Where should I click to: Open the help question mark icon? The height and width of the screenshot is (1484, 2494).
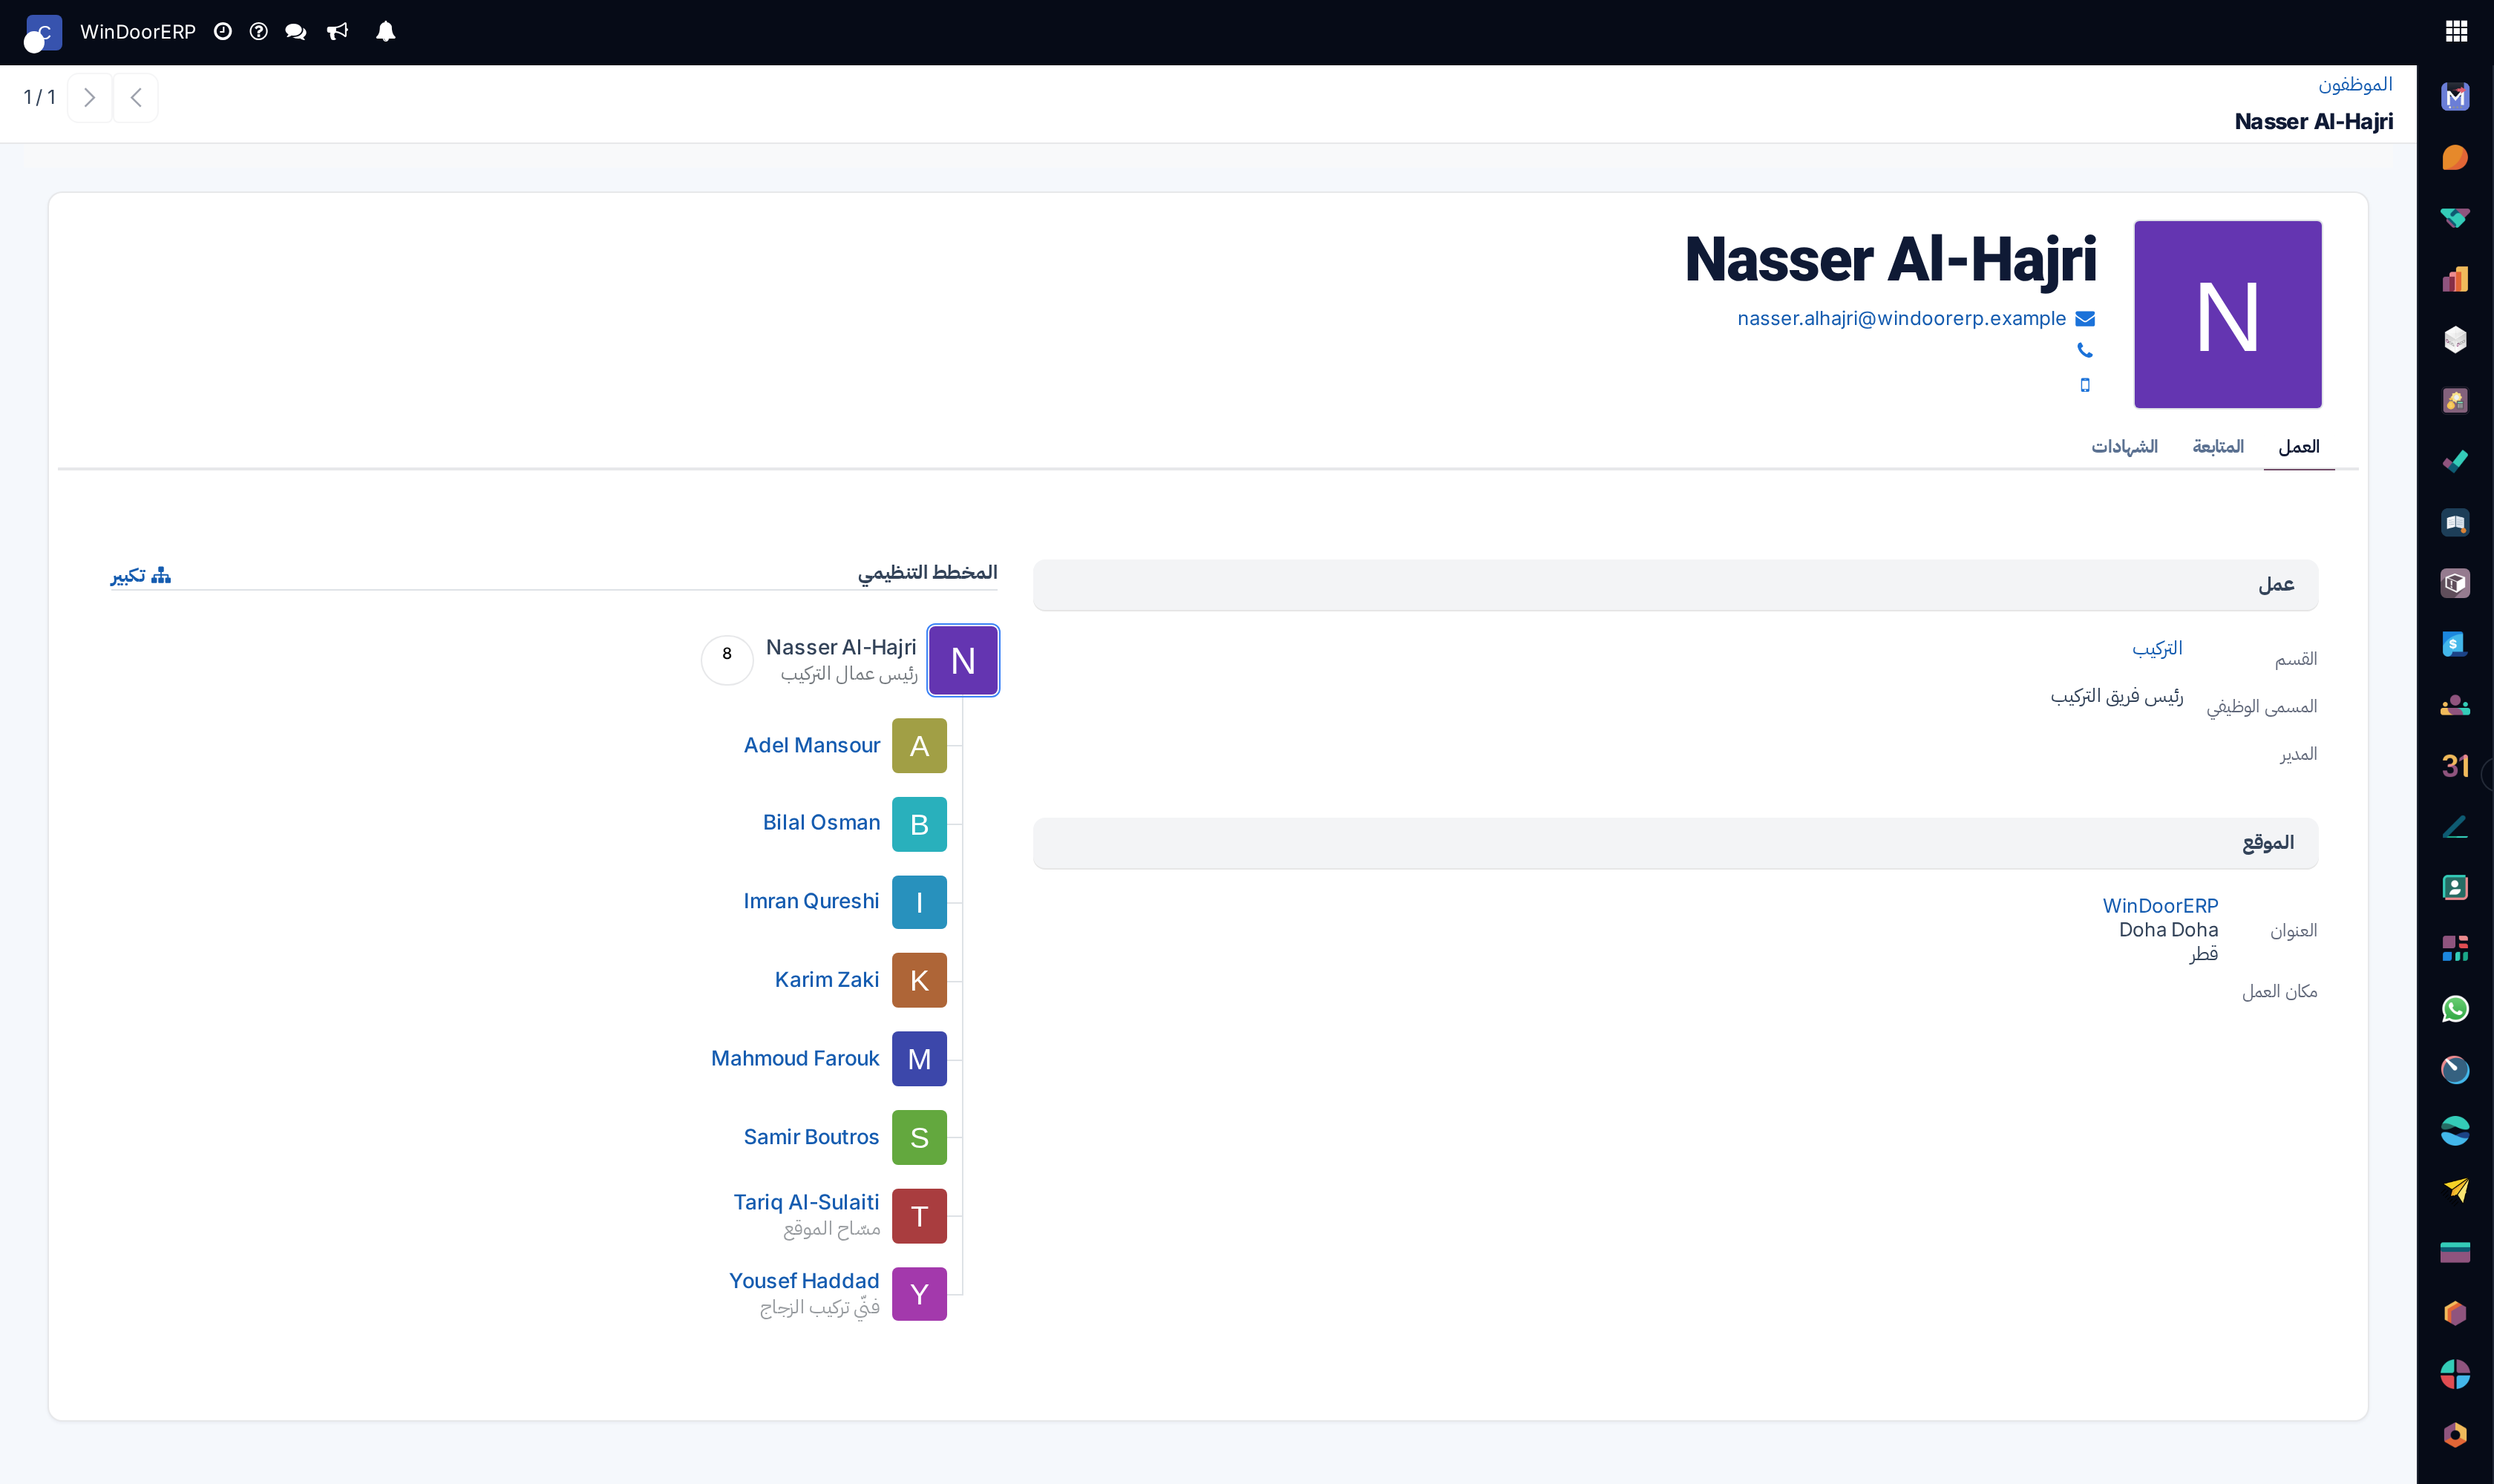point(259,32)
